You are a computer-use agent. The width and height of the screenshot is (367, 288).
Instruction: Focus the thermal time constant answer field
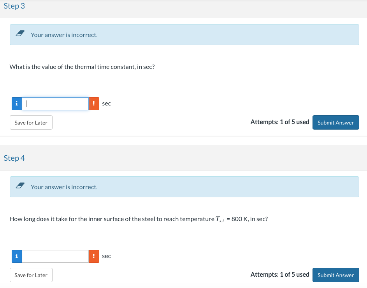(x=55, y=104)
